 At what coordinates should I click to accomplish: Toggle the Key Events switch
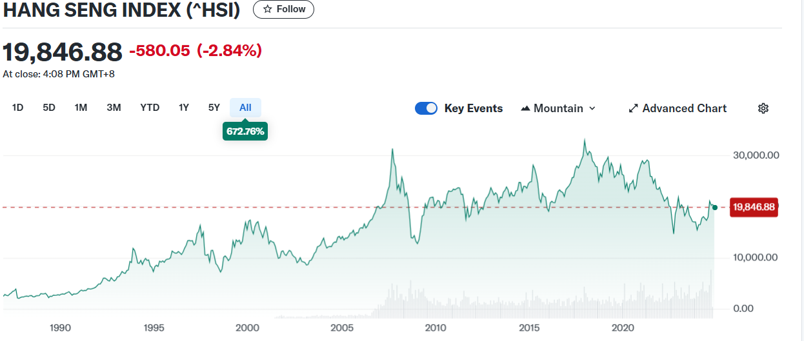pos(426,108)
